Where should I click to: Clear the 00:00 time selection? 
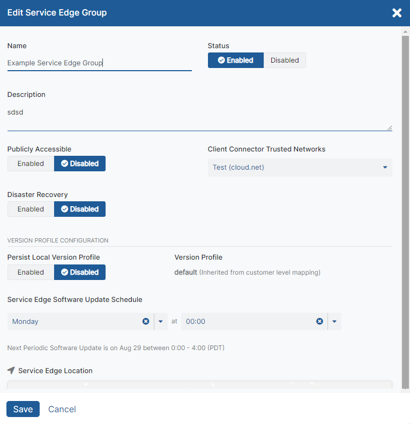click(x=319, y=321)
